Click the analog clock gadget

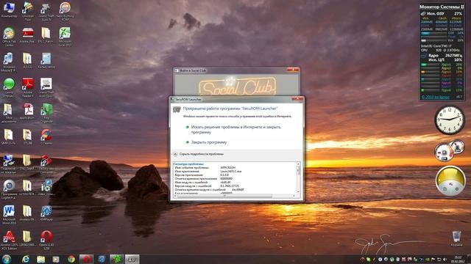[450, 120]
